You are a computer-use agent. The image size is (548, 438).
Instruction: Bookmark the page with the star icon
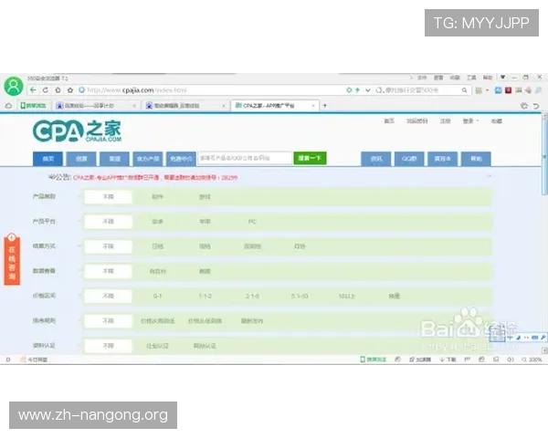point(70,90)
